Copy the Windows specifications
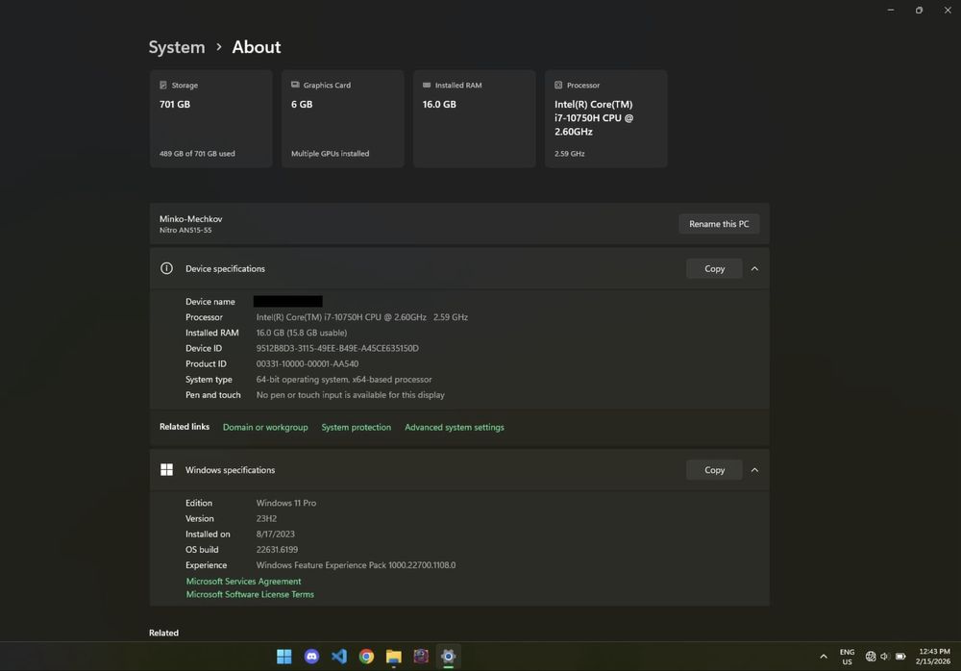Image resolution: width=961 pixels, height=671 pixels. coord(714,470)
